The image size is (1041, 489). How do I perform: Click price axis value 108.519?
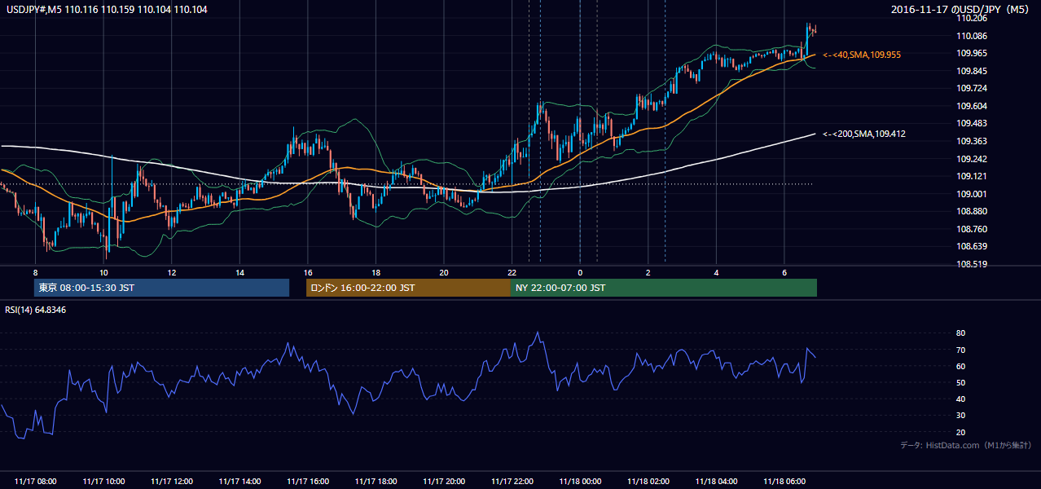pyautogui.click(x=971, y=264)
